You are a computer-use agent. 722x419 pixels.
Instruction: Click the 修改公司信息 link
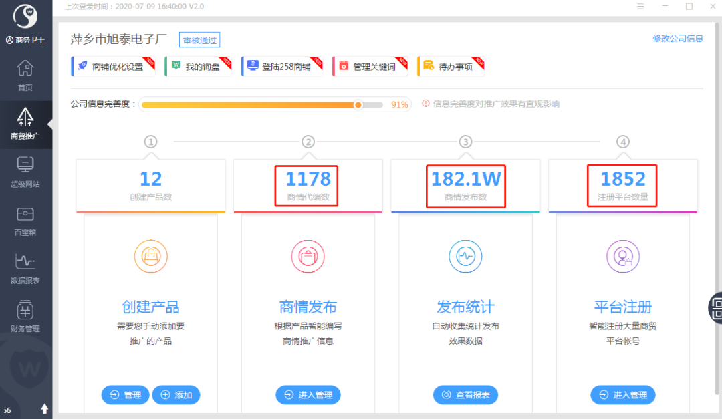point(677,39)
